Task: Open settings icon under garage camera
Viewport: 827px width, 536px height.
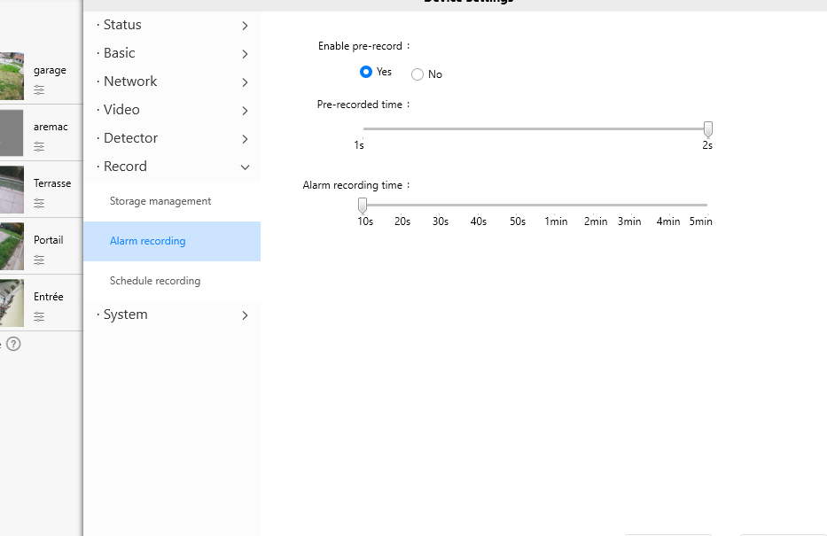Action: click(39, 90)
